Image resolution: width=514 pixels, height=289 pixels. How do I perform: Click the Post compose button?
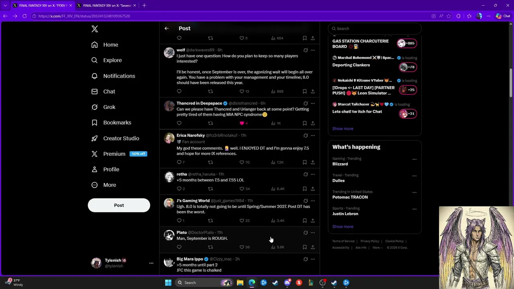pos(119,205)
